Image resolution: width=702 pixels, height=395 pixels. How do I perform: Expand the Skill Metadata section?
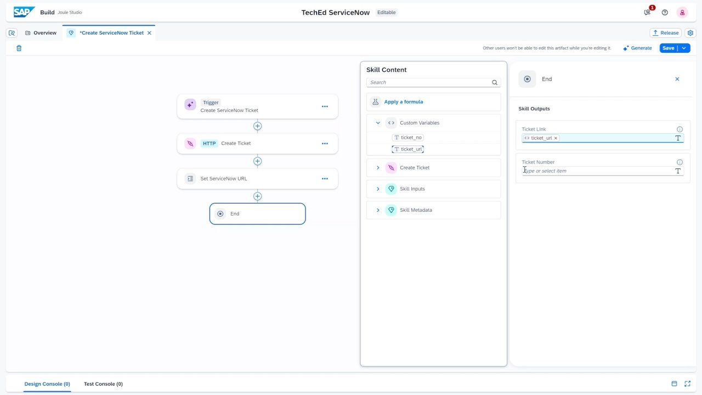tap(378, 210)
